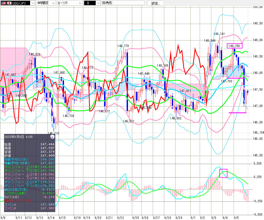Open the ローソク chart type dropdown
The height and width of the screenshot is (220, 264).
(69, 3)
